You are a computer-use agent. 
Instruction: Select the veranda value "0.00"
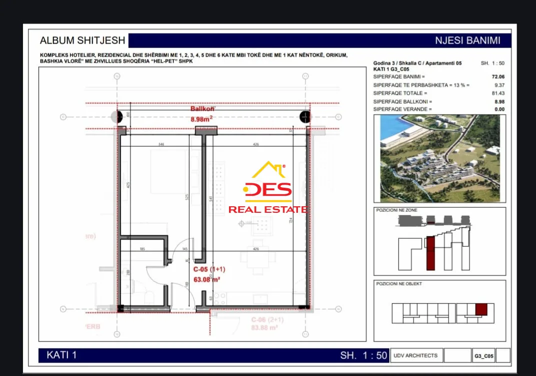coord(499,109)
